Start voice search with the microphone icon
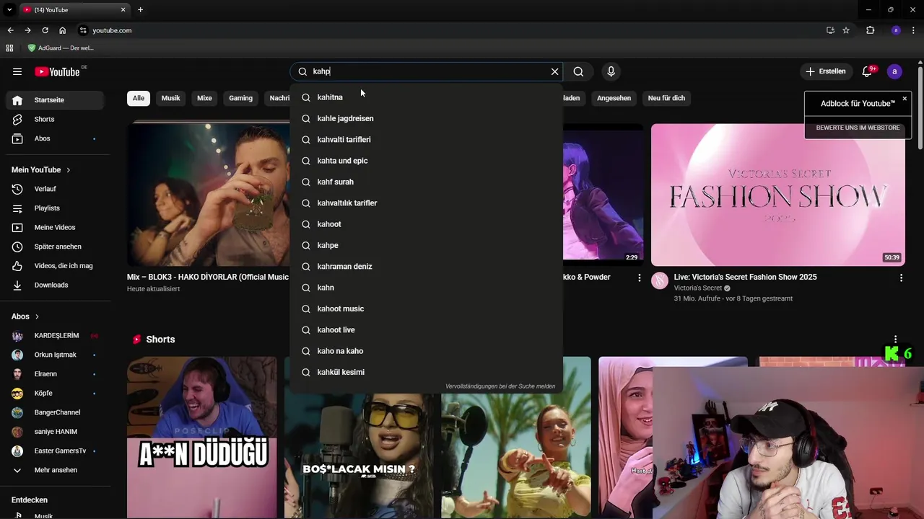Screen dimensions: 924x519 click(611, 71)
